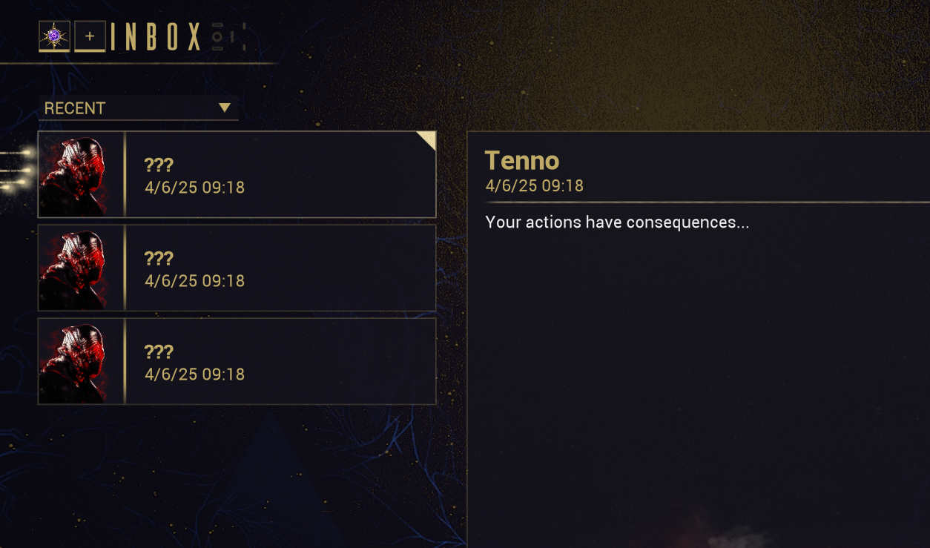Click the "Your actions have consequences..." message text
This screenshot has height=548, width=930.
[617, 222]
